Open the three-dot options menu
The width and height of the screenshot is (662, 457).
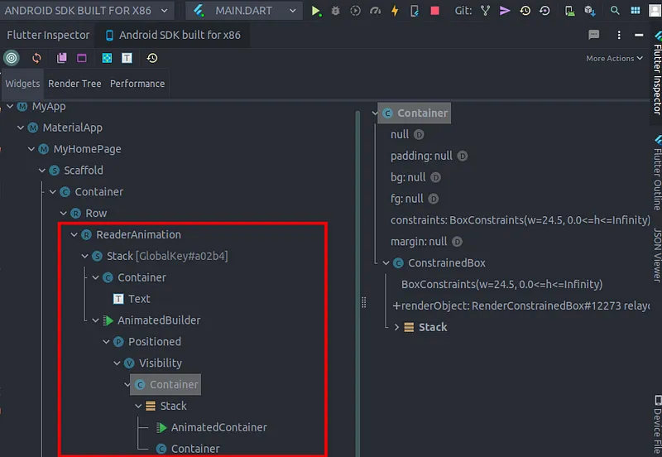[x=619, y=35]
